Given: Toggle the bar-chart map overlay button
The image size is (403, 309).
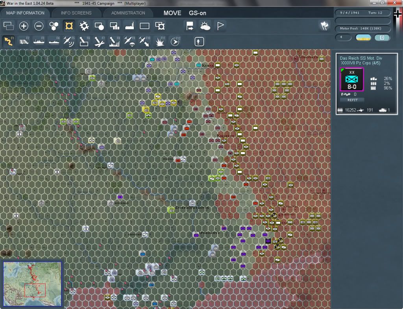Looking at the screenshot, I should [x=115, y=26].
